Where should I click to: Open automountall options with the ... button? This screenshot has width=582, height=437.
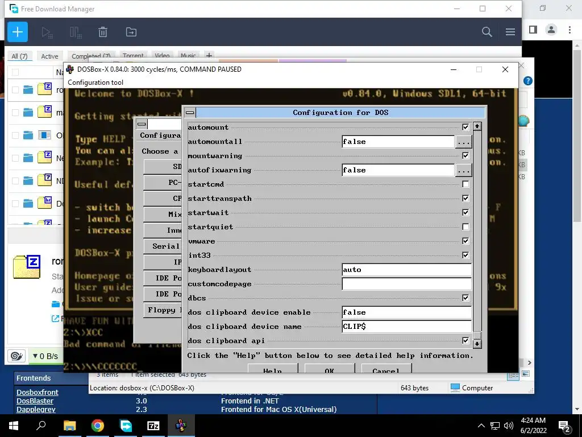(463, 142)
